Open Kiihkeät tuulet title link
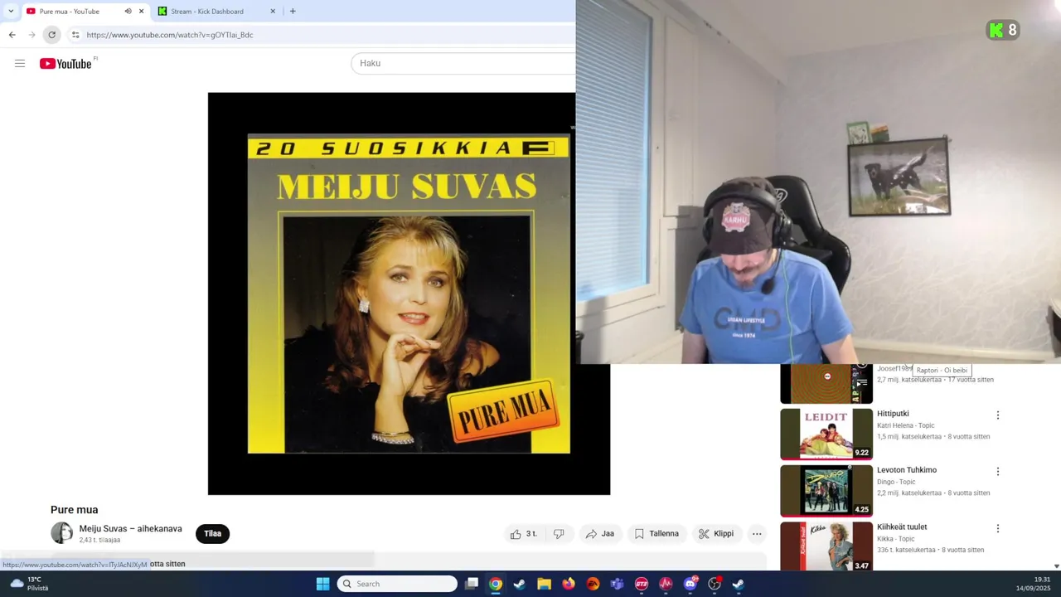Viewport: 1061px width, 597px height. (x=902, y=527)
